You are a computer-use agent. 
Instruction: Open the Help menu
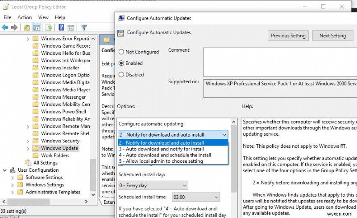60,17
